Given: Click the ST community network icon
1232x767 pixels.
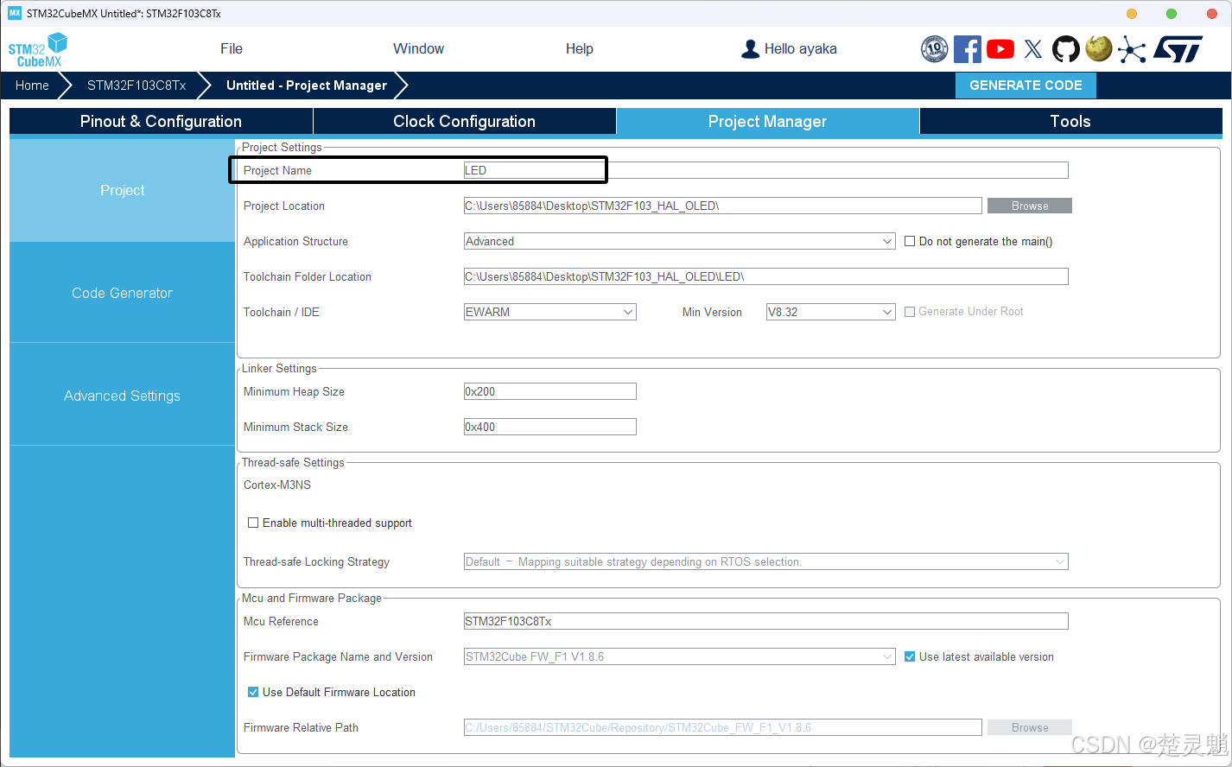Looking at the screenshot, I should click(x=1132, y=49).
